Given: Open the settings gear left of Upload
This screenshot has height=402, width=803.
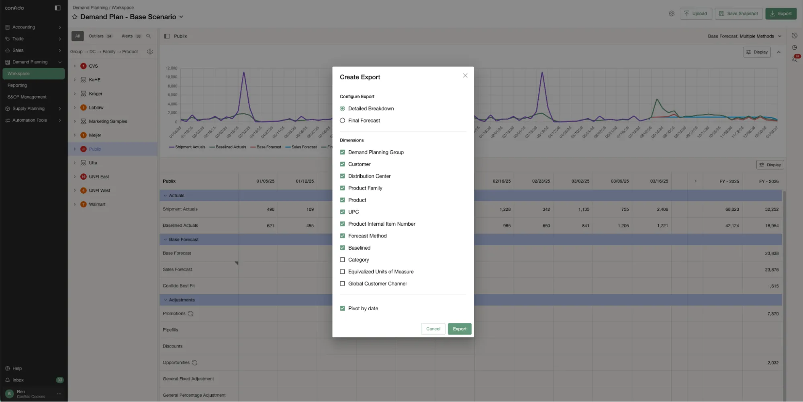Looking at the screenshot, I should pyautogui.click(x=671, y=14).
